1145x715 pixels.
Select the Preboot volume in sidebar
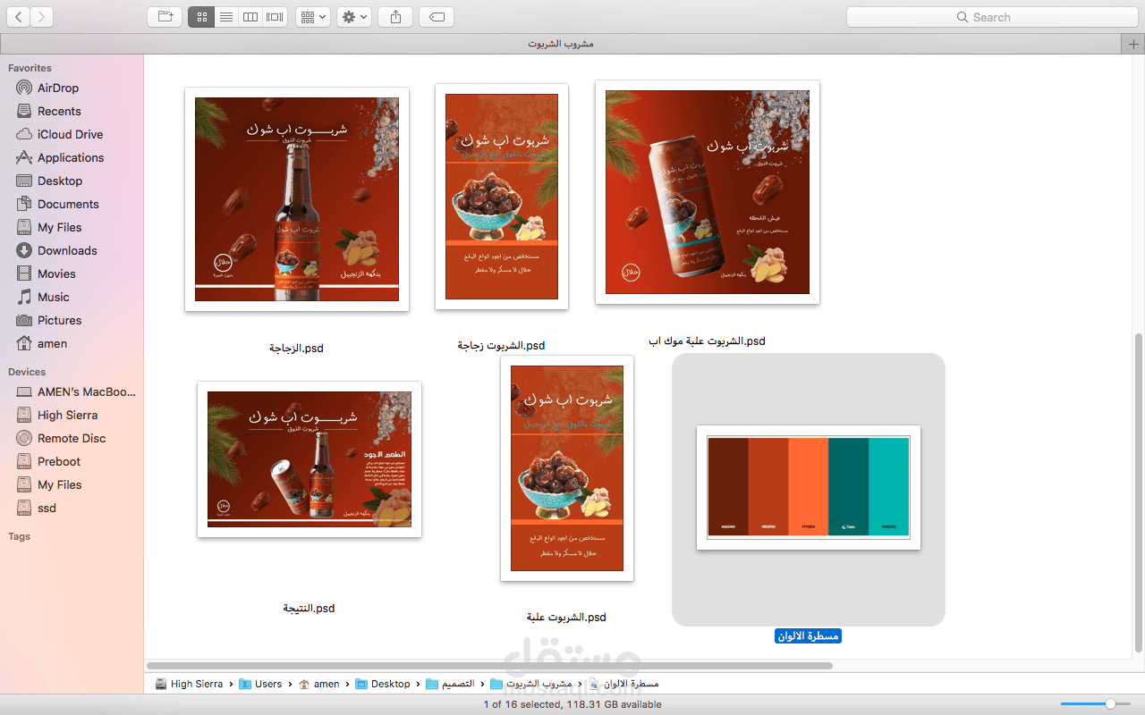[59, 461]
